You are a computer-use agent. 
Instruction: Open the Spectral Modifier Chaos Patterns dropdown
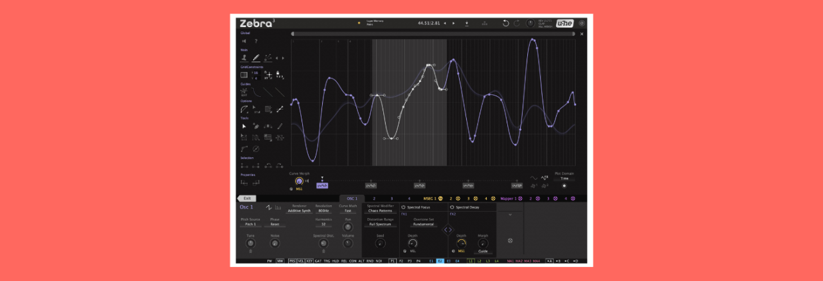[380, 210]
